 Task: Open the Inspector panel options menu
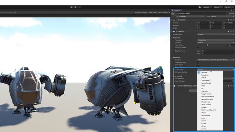234,10
